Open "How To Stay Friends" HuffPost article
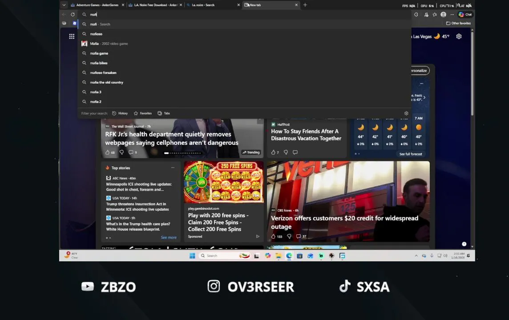Viewport: 509px width, 320px height. pos(306,135)
